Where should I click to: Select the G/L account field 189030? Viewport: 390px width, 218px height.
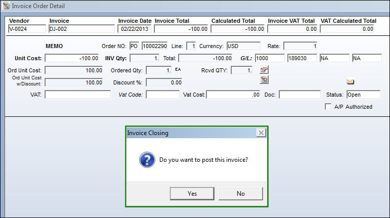coord(302,58)
